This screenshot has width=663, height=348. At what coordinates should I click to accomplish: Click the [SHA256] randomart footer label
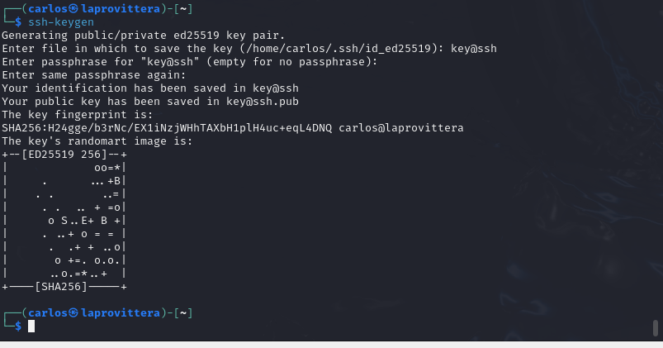point(61,287)
